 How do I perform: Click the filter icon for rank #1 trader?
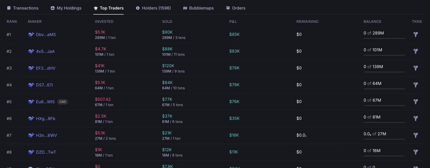coord(416,35)
